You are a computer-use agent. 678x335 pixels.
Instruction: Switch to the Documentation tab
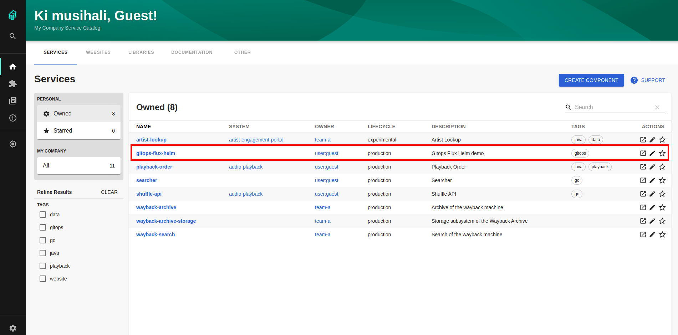(192, 52)
